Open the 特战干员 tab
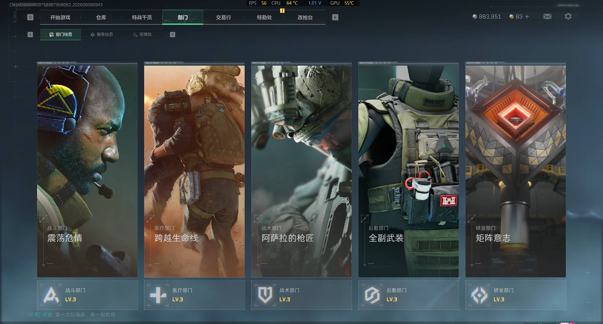 [x=142, y=18]
